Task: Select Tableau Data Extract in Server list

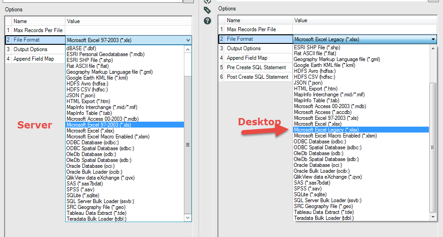Action: [x=96, y=213]
